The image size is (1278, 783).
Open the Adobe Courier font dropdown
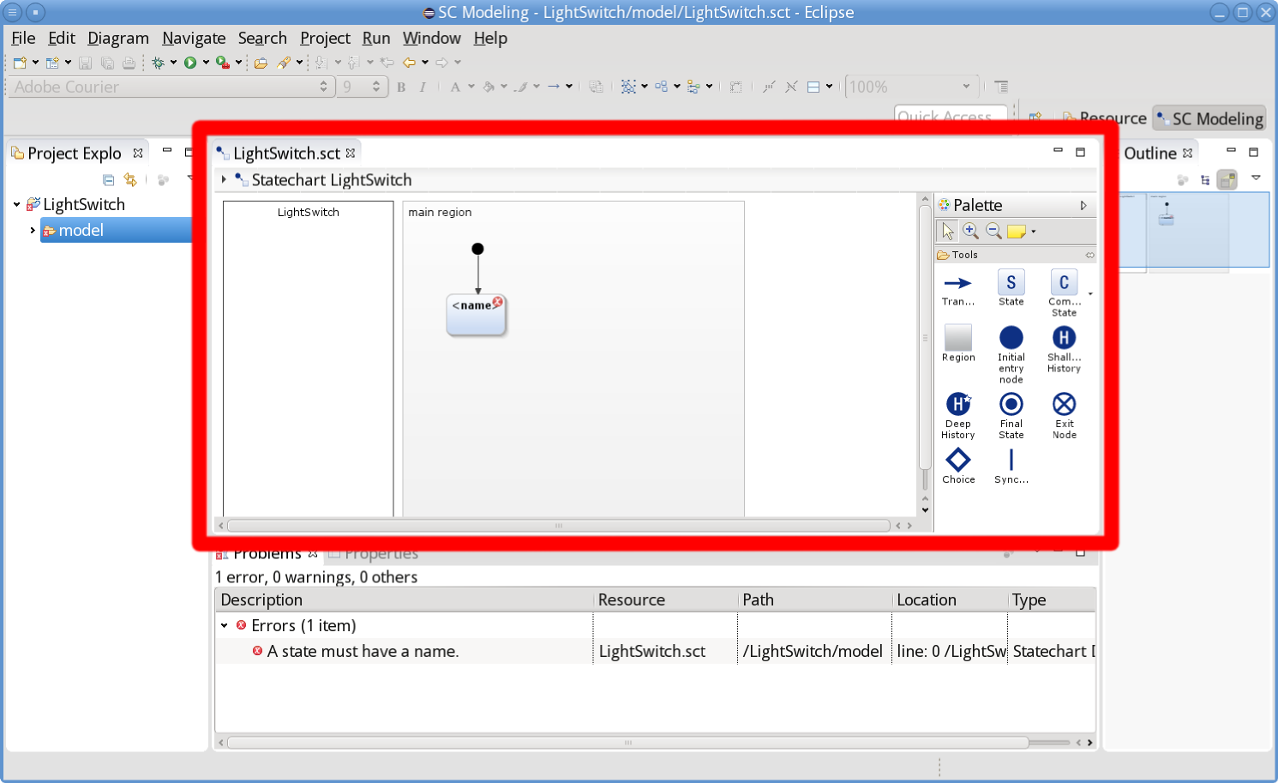(x=323, y=87)
